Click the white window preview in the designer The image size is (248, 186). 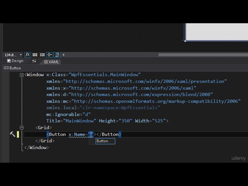(217, 32)
